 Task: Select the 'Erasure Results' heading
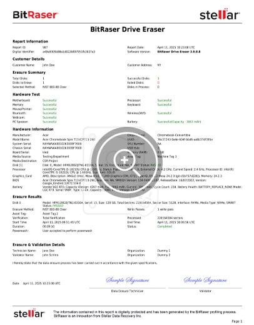coord(27,197)
